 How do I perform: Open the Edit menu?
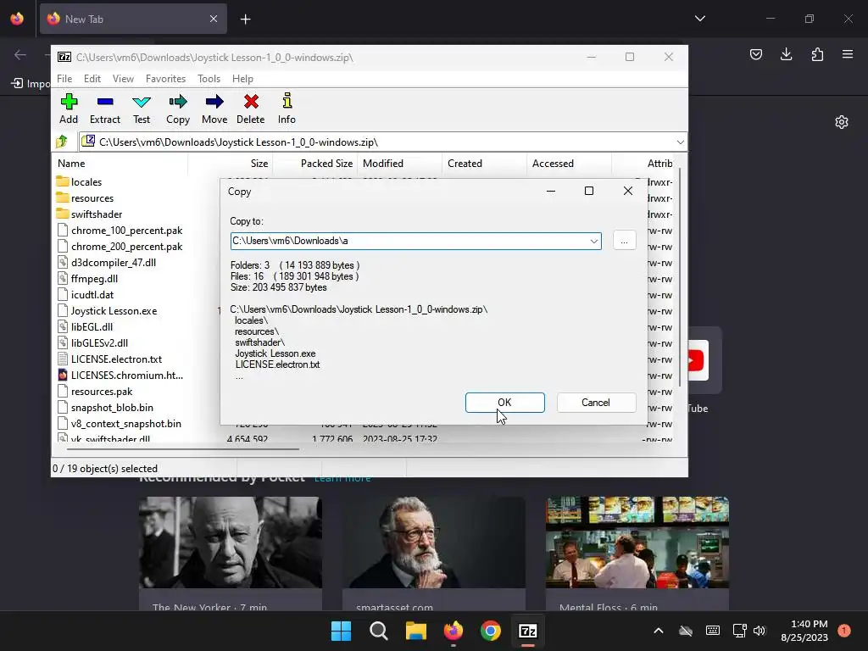click(92, 79)
